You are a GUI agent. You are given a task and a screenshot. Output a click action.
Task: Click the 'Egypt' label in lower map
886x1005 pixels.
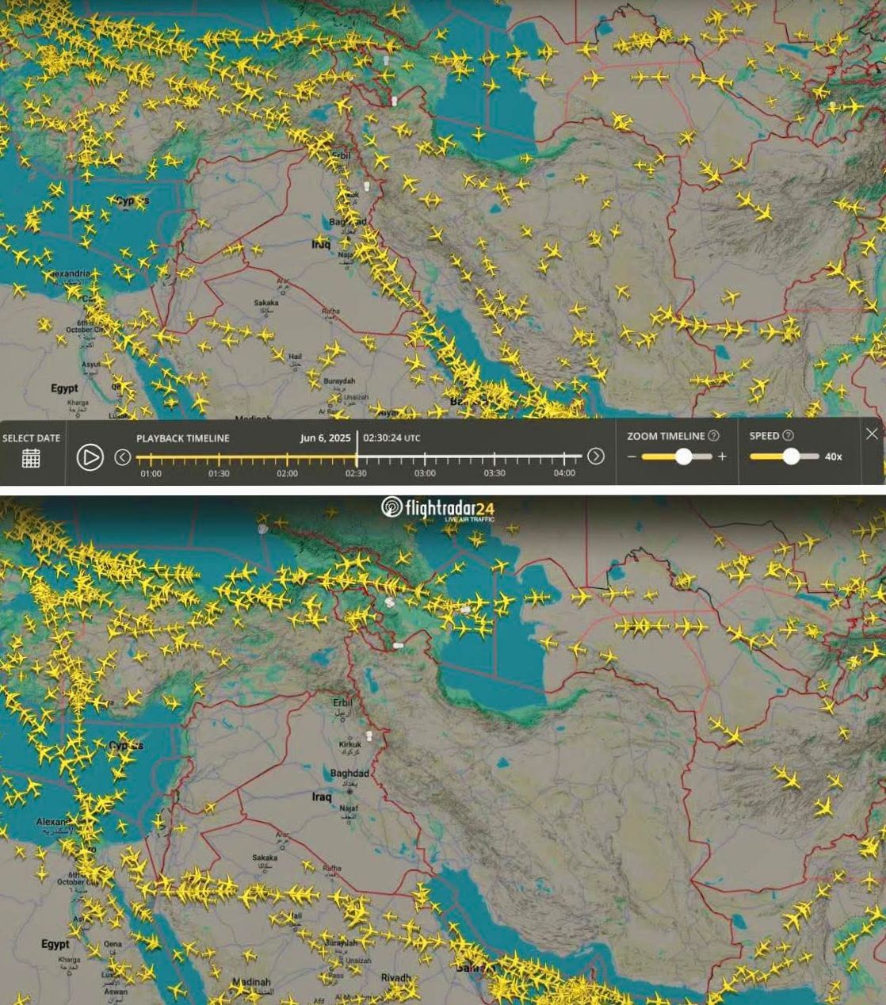pyautogui.click(x=55, y=945)
